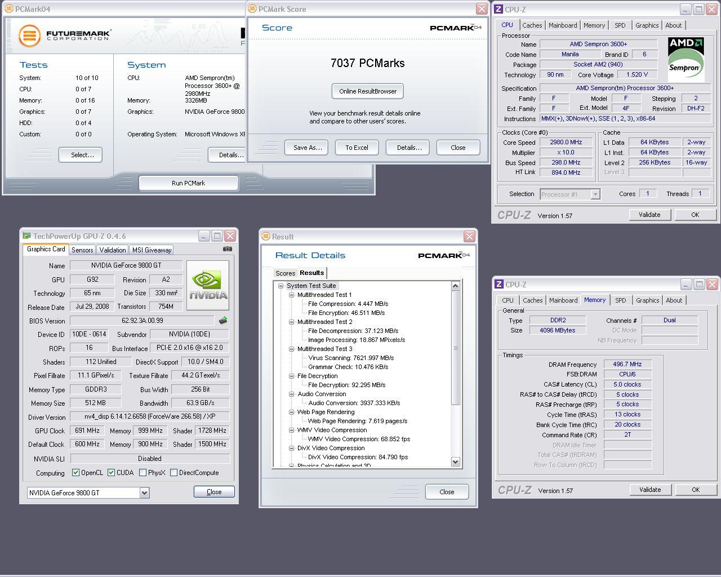Click the Run PCMark button

(188, 183)
